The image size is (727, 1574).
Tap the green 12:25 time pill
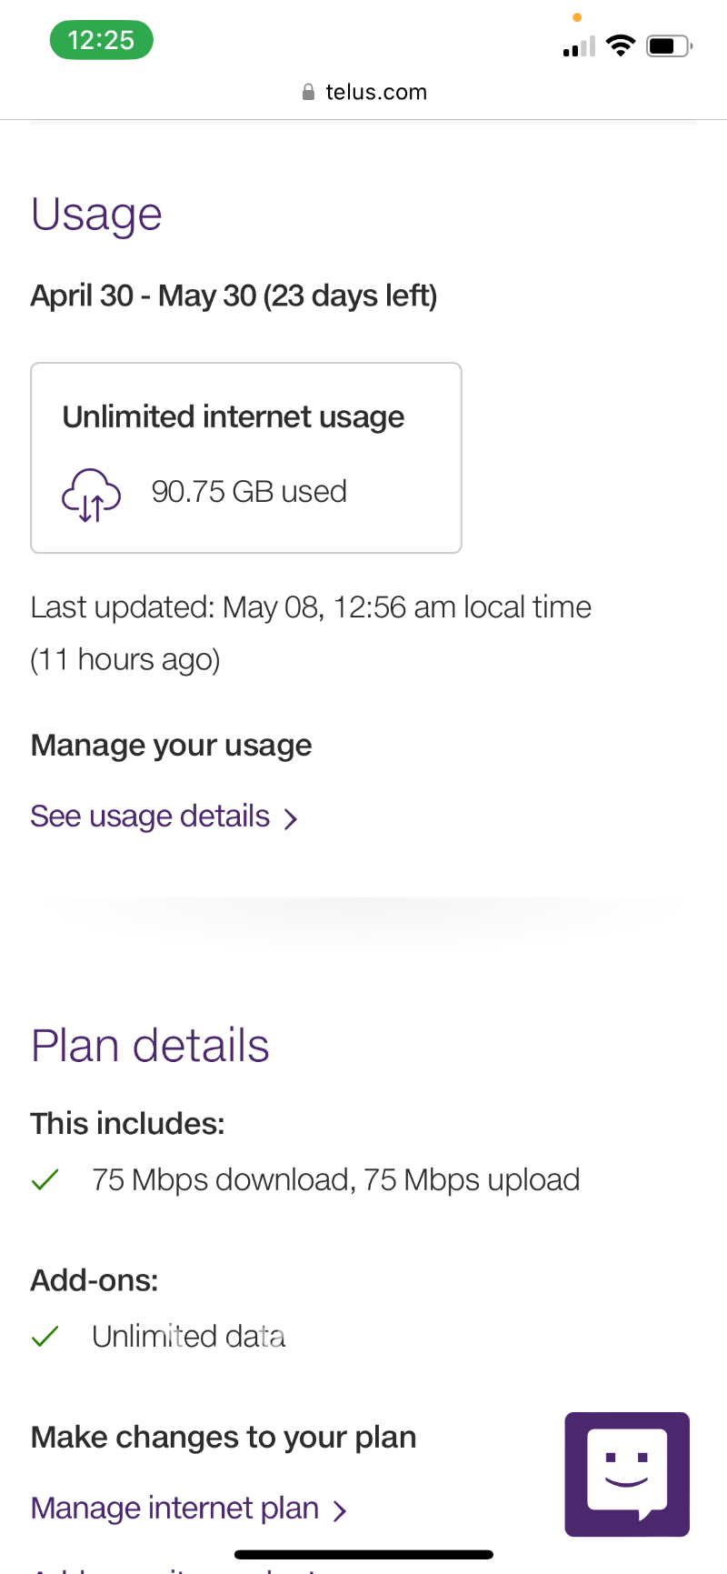pos(101,41)
